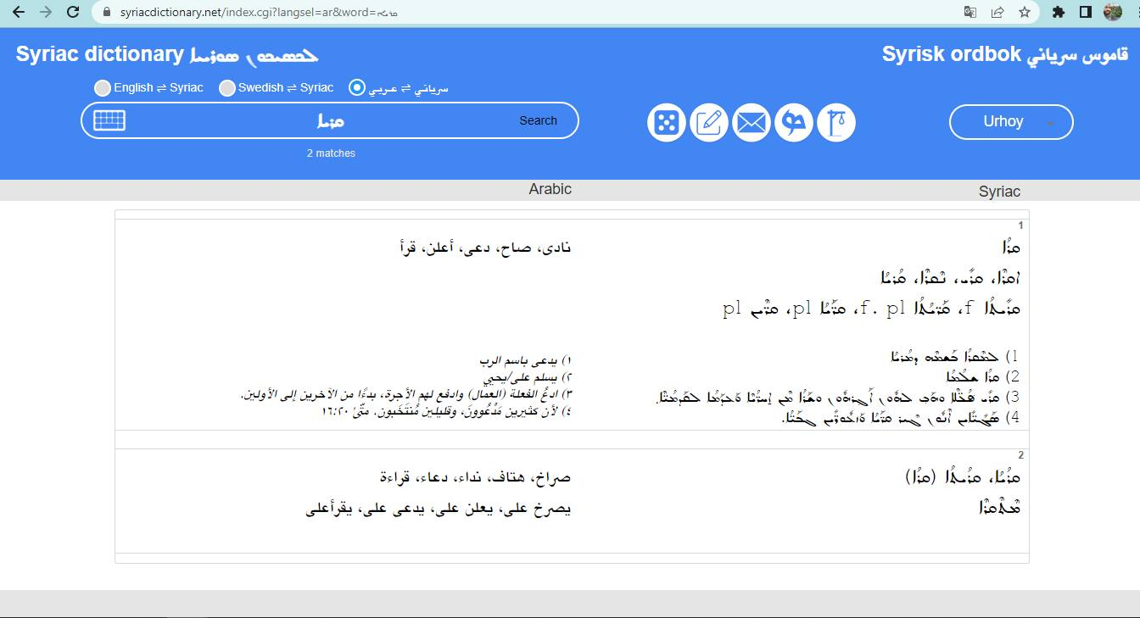This screenshot has height=618, width=1140.
Task: Open the on-screen keyboard icon
Action: tap(109, 120)
